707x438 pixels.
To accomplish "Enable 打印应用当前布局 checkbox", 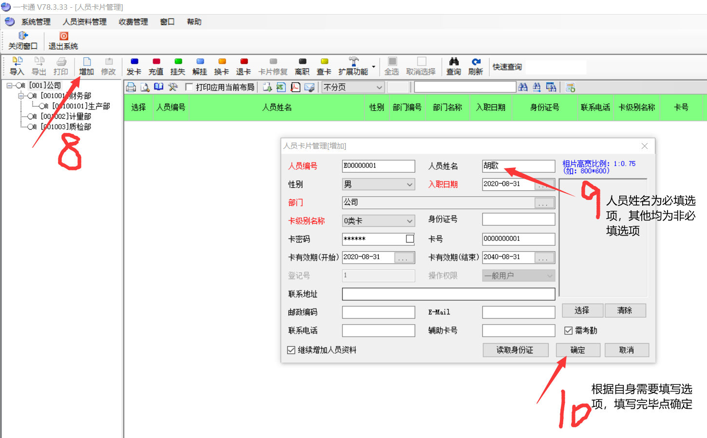I will pos(189,87).
